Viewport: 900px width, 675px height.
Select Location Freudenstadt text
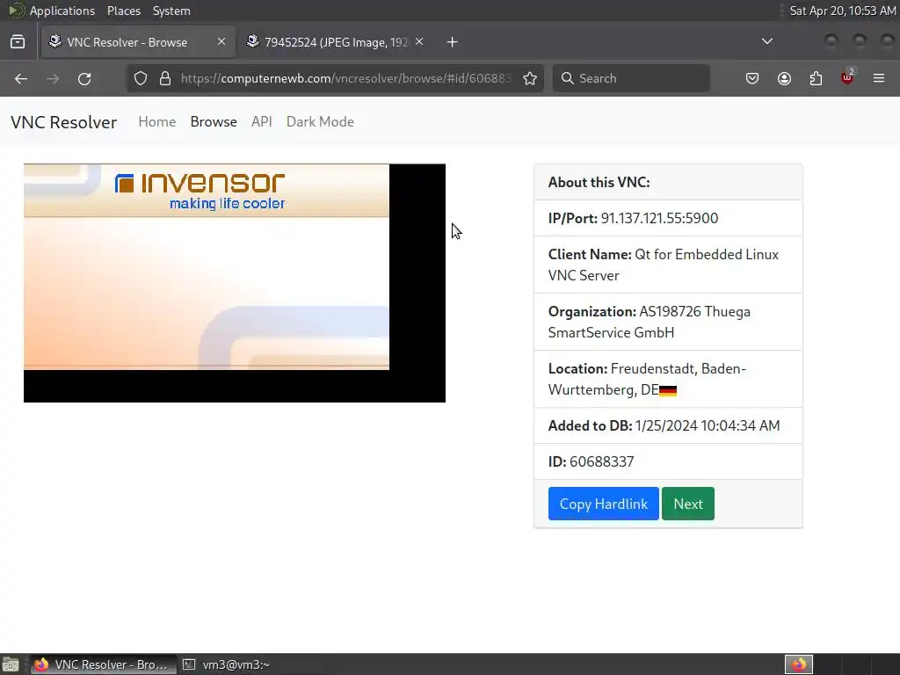(x=647, y=380)
